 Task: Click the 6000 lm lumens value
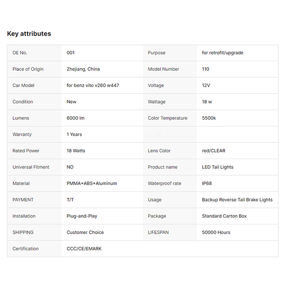coord(76,118)
